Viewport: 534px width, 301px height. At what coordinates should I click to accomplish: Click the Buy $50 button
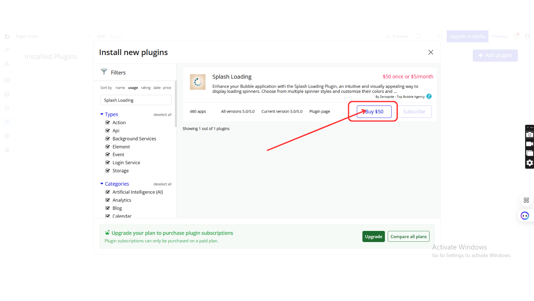[x=374, y=112]
